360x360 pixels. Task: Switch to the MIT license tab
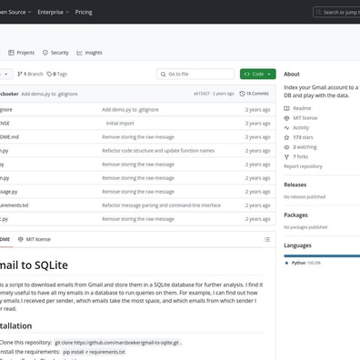tap(35, 239)
